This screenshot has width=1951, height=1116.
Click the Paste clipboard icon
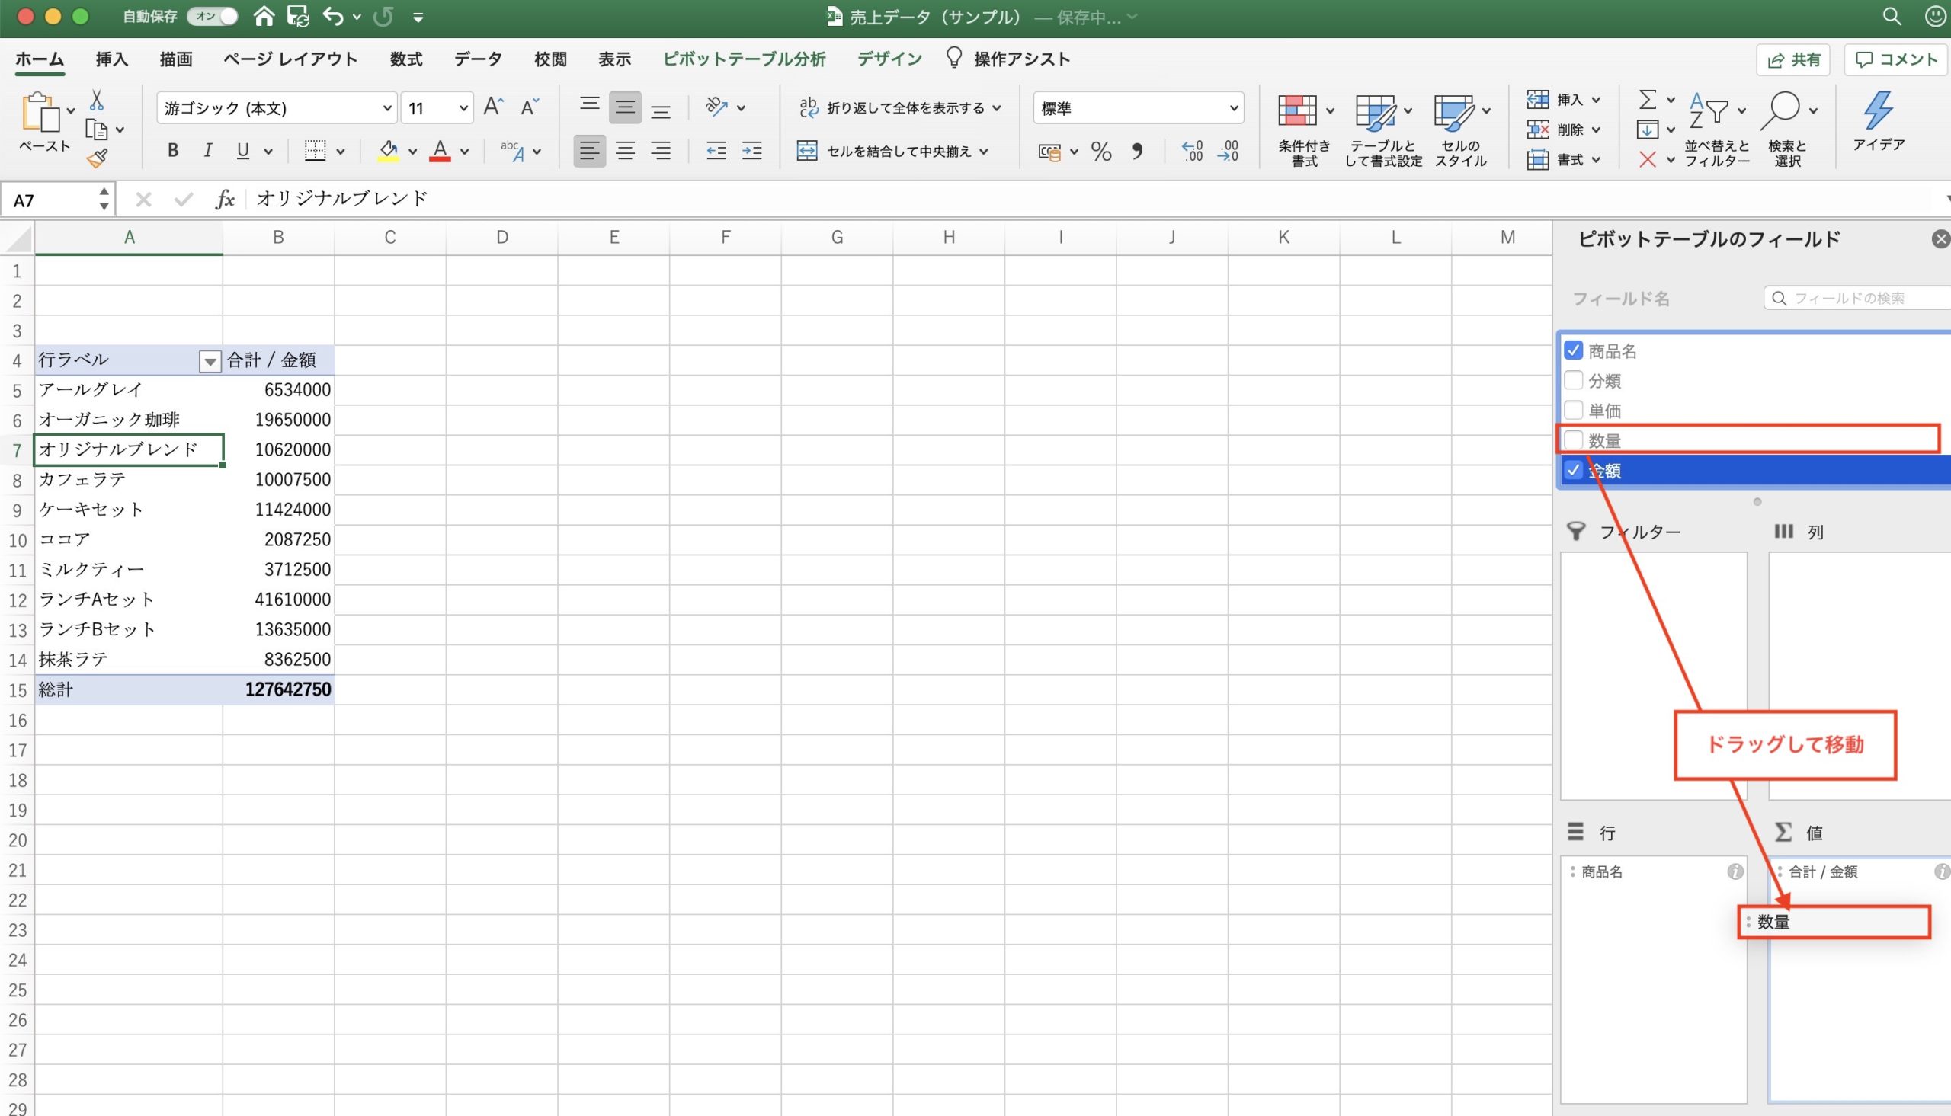tap(42, 114)
